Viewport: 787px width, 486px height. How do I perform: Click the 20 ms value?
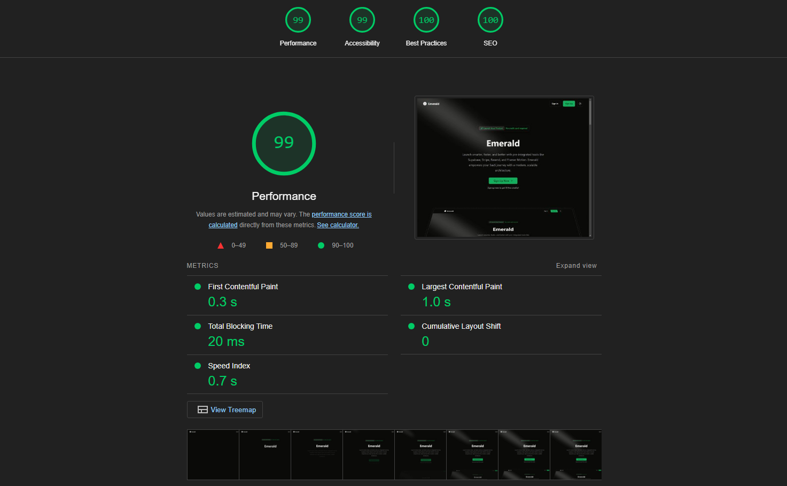point(226,342)
